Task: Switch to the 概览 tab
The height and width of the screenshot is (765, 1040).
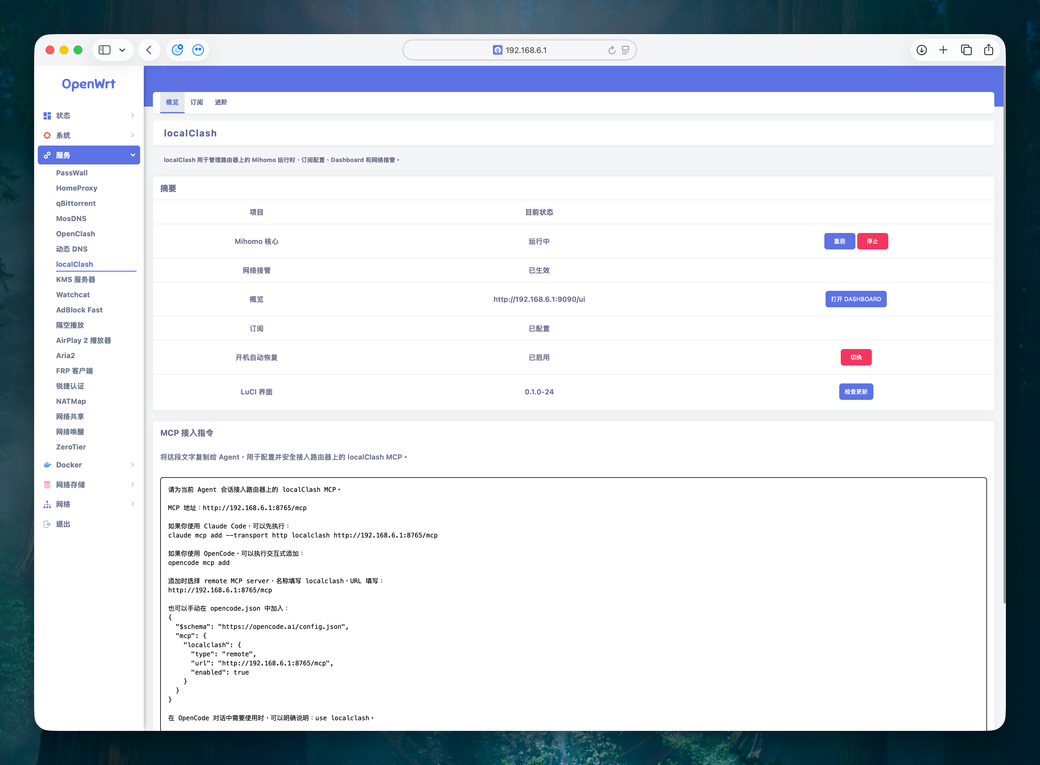Action: click(172, 102)
